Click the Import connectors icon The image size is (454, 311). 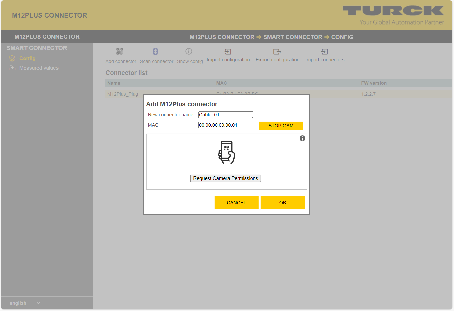324,52
